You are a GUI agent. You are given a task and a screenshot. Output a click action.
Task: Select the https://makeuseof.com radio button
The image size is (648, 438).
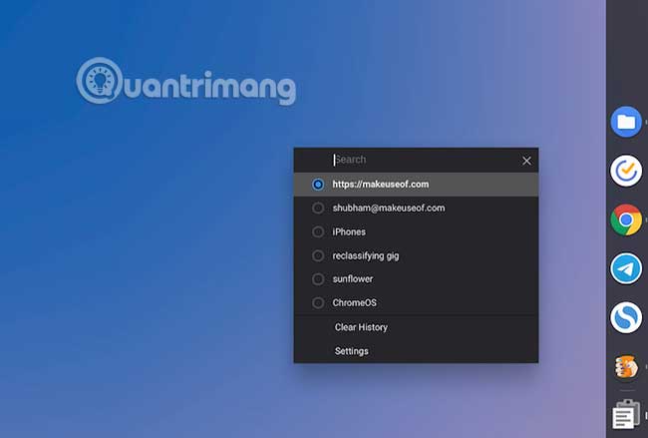pos(318,184)
